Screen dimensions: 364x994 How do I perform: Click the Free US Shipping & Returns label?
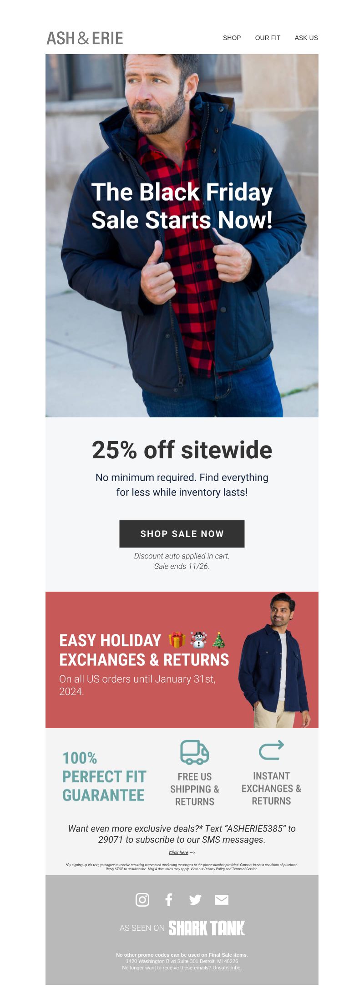(195, 789)
